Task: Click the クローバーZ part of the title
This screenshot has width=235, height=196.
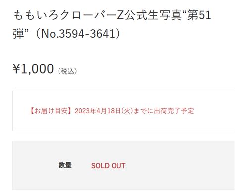Action: [x=92, y=16]
